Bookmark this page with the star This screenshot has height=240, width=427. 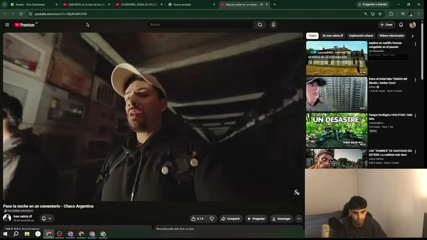[380, 14]
